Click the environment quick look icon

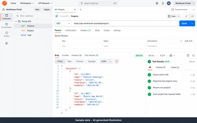pyautogui.click(x=172, y=10)
